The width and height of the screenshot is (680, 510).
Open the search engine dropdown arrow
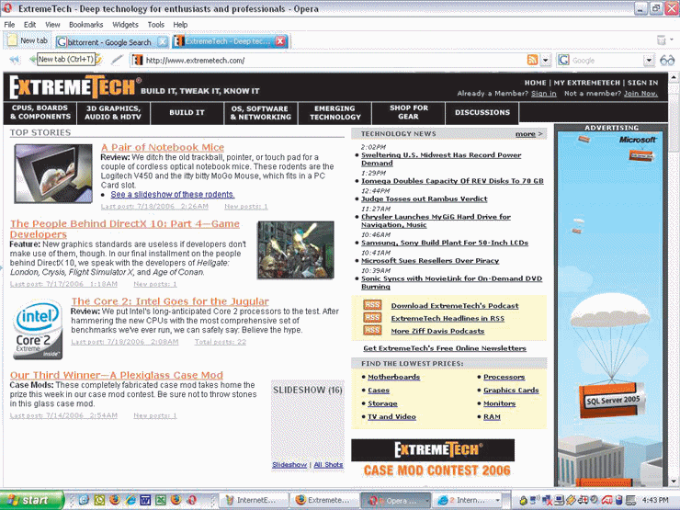(649, 61)
